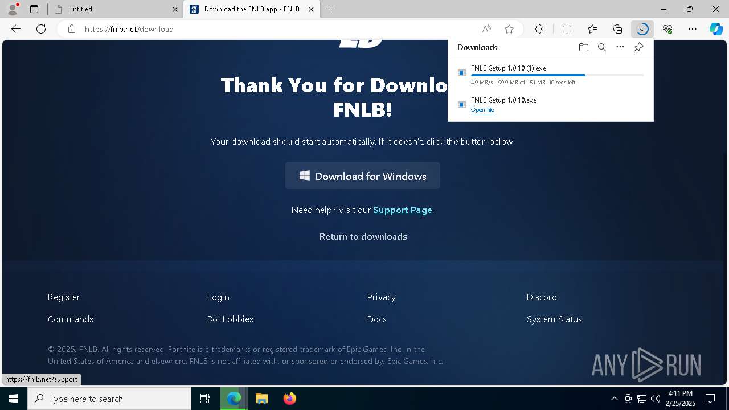This screenshot has width=729, height=410.
Task: Click FNLB Setup 1.0.10.exe file name
Action: (503, 100)
